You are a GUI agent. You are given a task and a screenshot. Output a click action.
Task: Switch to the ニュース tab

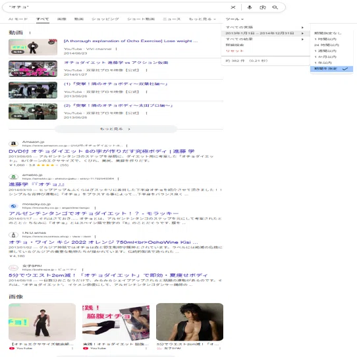click(x=172, y=19)
